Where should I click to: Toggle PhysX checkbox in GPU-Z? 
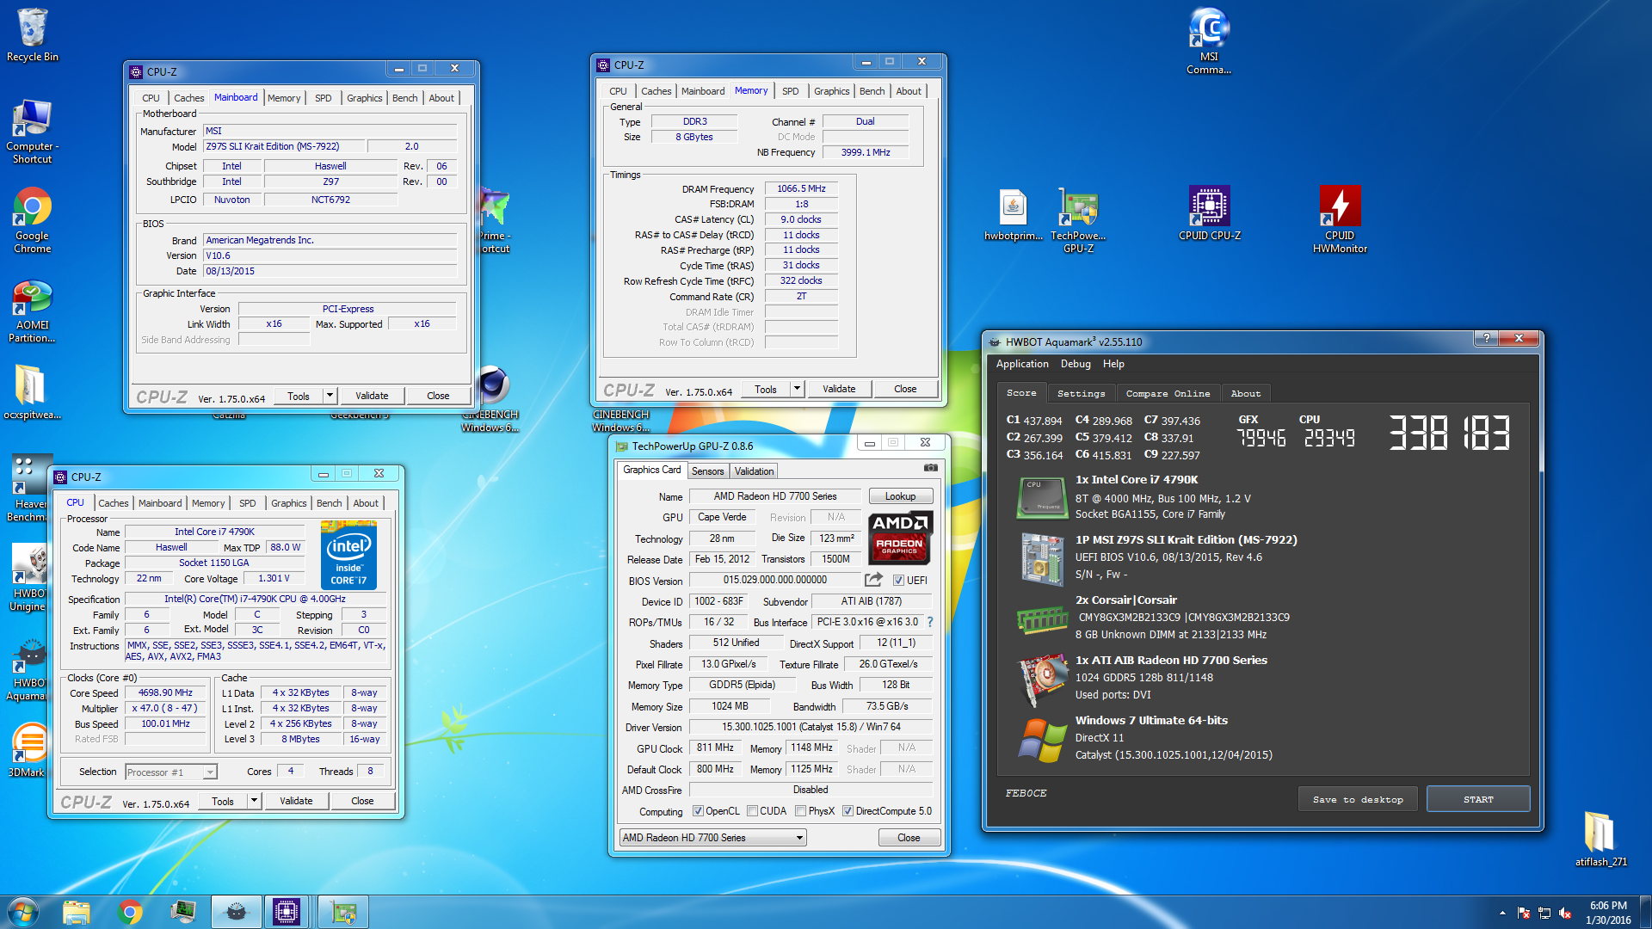800,811
